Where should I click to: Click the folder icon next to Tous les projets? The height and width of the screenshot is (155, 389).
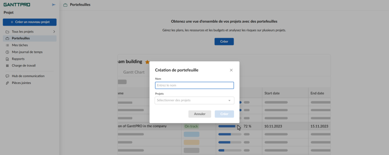pyautogui.click(x=7, y=32)
